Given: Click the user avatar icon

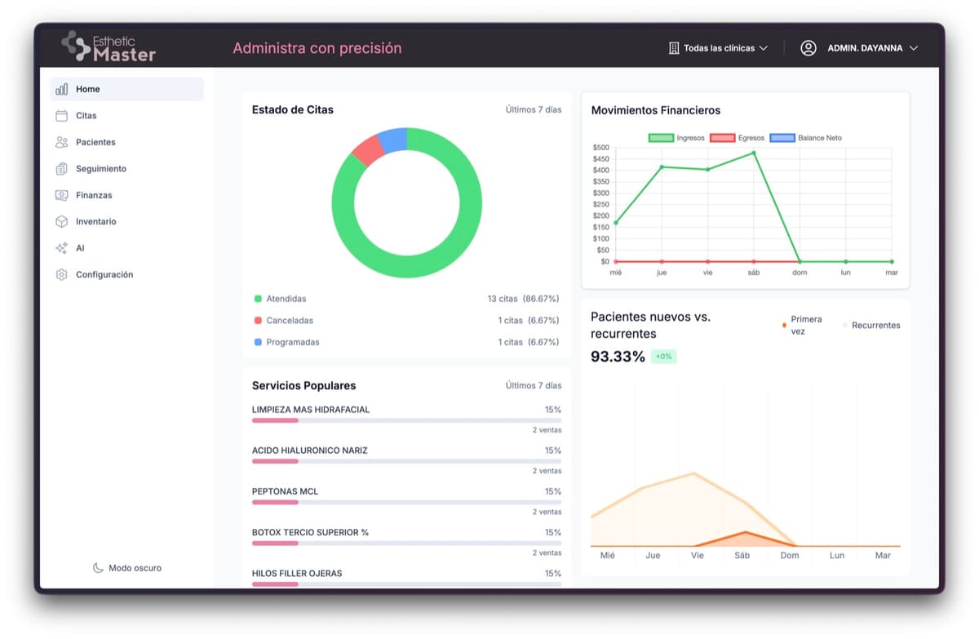Looking at the screenshot, I should tap(808, 48).
